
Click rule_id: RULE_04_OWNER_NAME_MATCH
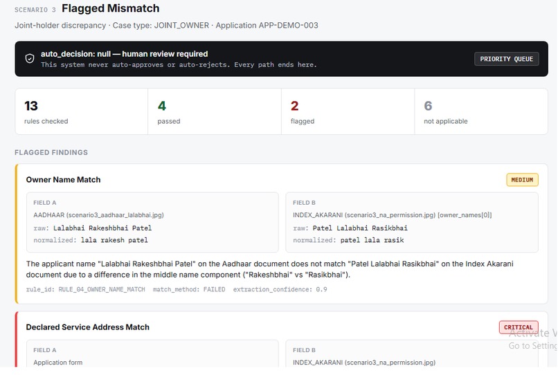pos(85,290)
